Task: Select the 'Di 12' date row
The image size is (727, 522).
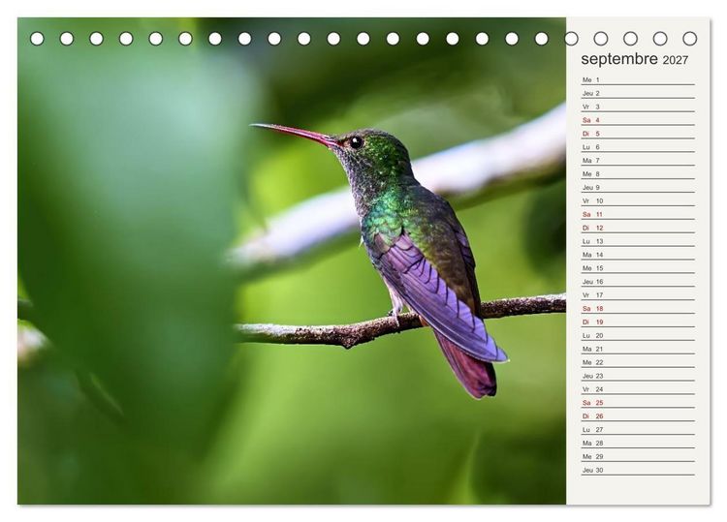Action: tap(638, 228)
